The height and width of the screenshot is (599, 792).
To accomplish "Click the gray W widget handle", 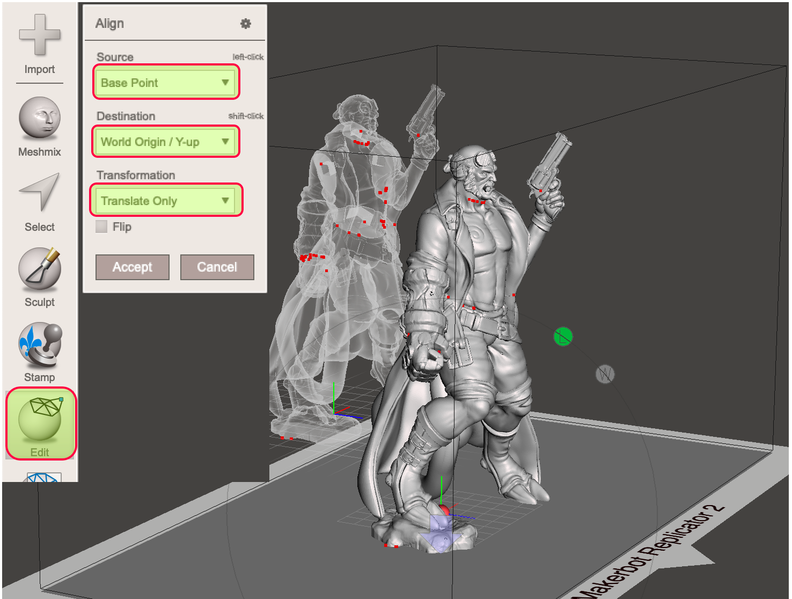I will tap(605, 374).
